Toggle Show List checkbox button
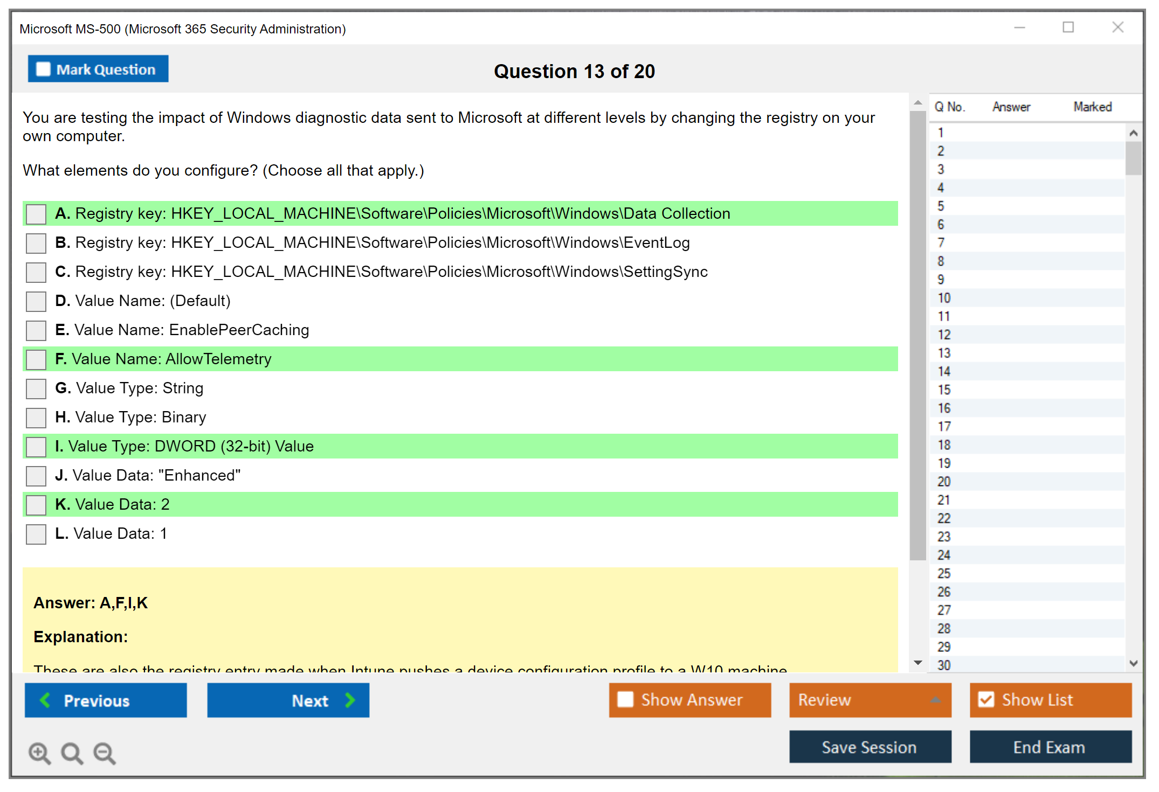This screenshot has width=1159, height=792. coord(986,700)
